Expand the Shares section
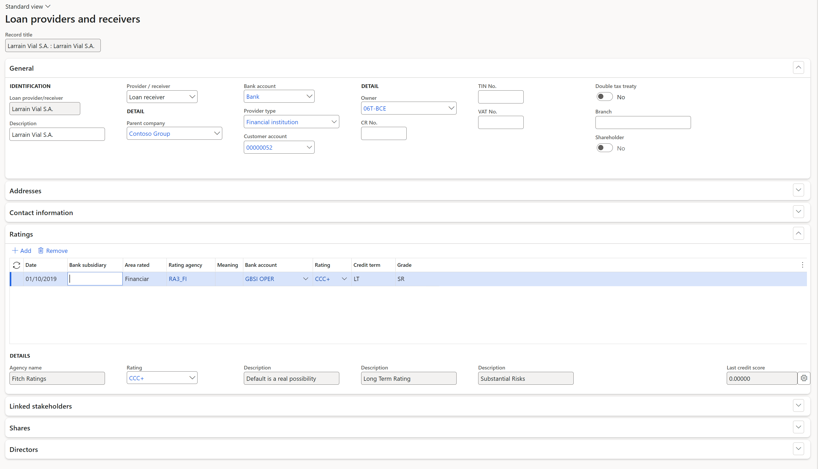 pyautogui.click(x=798, y=427)
